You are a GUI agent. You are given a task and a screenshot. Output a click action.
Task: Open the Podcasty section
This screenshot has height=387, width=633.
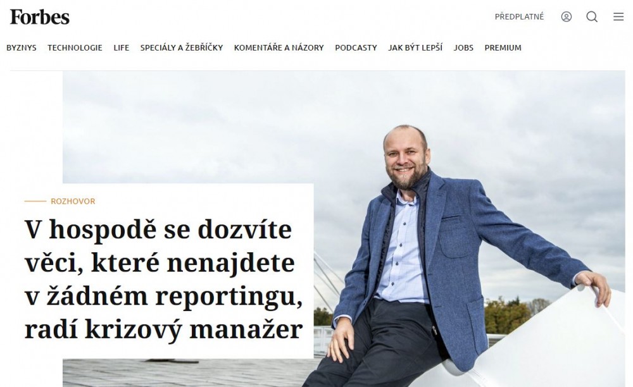(356, 47)
